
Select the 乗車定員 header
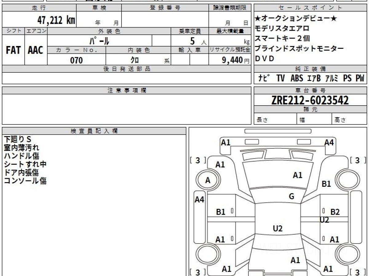click(190, 31)
